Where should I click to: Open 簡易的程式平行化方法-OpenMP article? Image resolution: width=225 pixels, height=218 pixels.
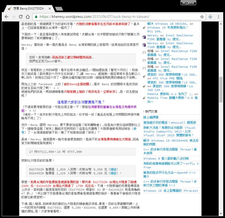(x=169, y=175)
